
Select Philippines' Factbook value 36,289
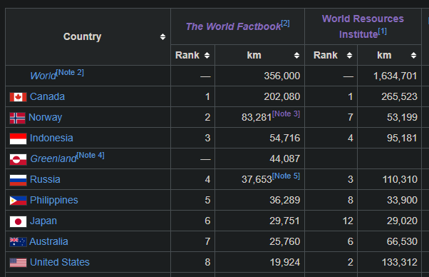285,201
